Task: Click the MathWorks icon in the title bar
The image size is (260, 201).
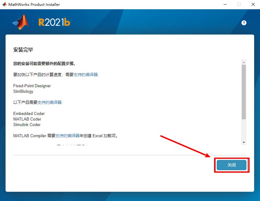Action: 4,5
